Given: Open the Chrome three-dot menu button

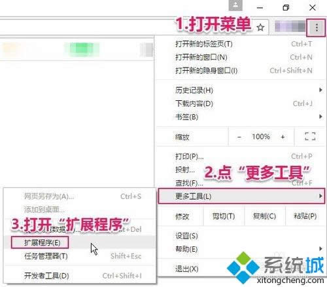Looking at the screenshot, I should click(x=317, y=28).
